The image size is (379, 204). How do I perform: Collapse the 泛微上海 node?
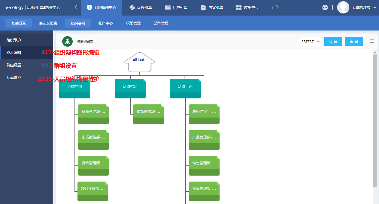click(198, 83)
